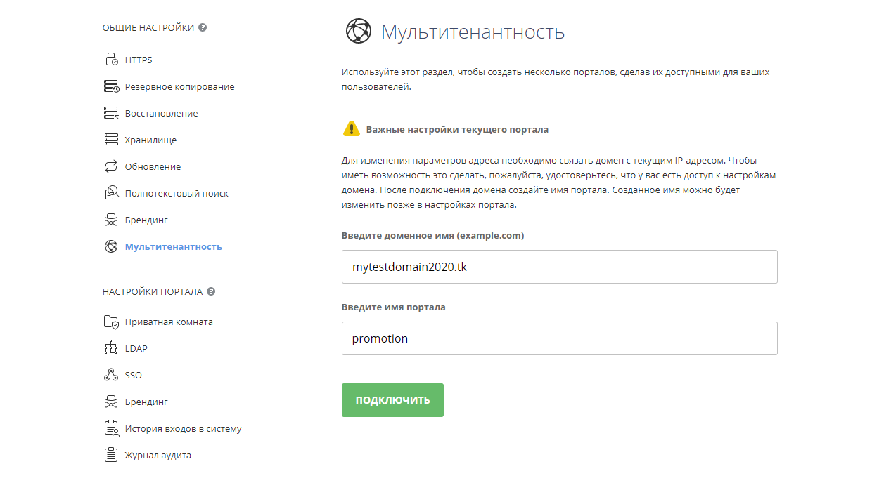Click the Журнал аудита clipboard icon
Image resolution: width=872 pixels, height=497 pixels.
(x=111, y=455)
